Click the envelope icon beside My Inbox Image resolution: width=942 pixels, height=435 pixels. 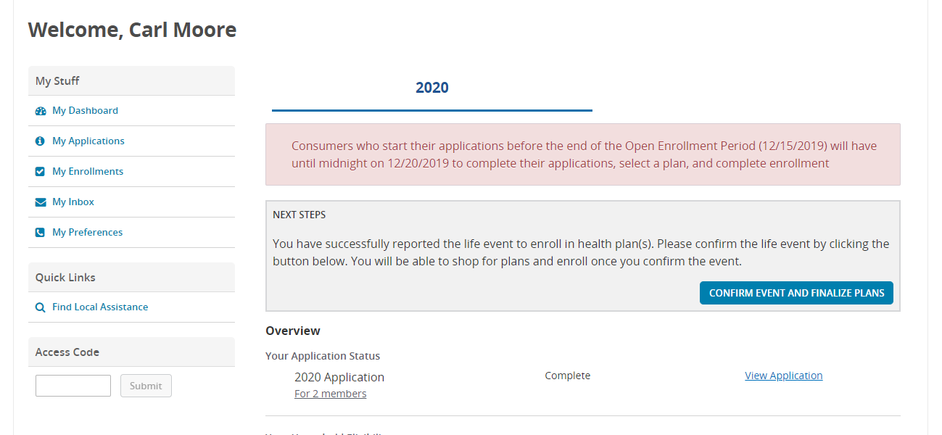click(x=41, y=202)
